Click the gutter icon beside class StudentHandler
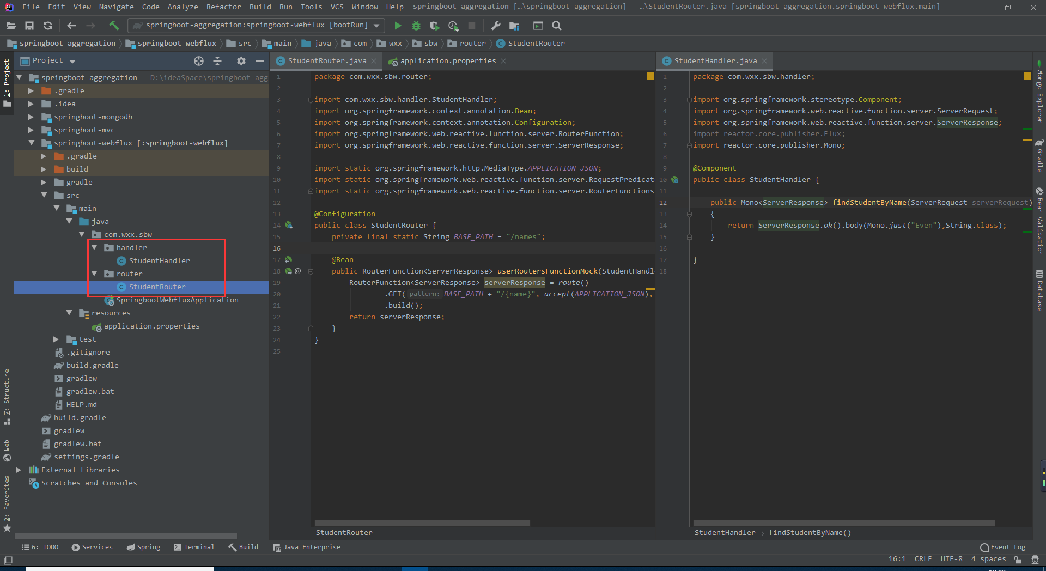Screen dimensions: 1046x571 (x=675, y=179)
